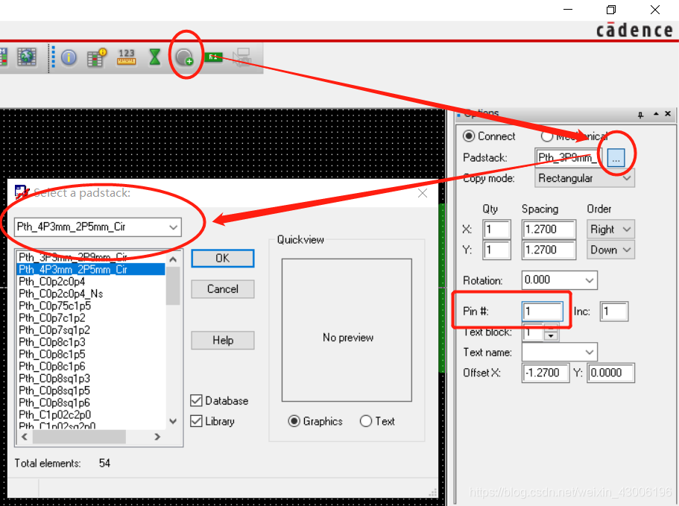Click the green hourglass toolbar icon
This screenshot has height=506, width=679.
pyautogui.click(x=154, y=57)
